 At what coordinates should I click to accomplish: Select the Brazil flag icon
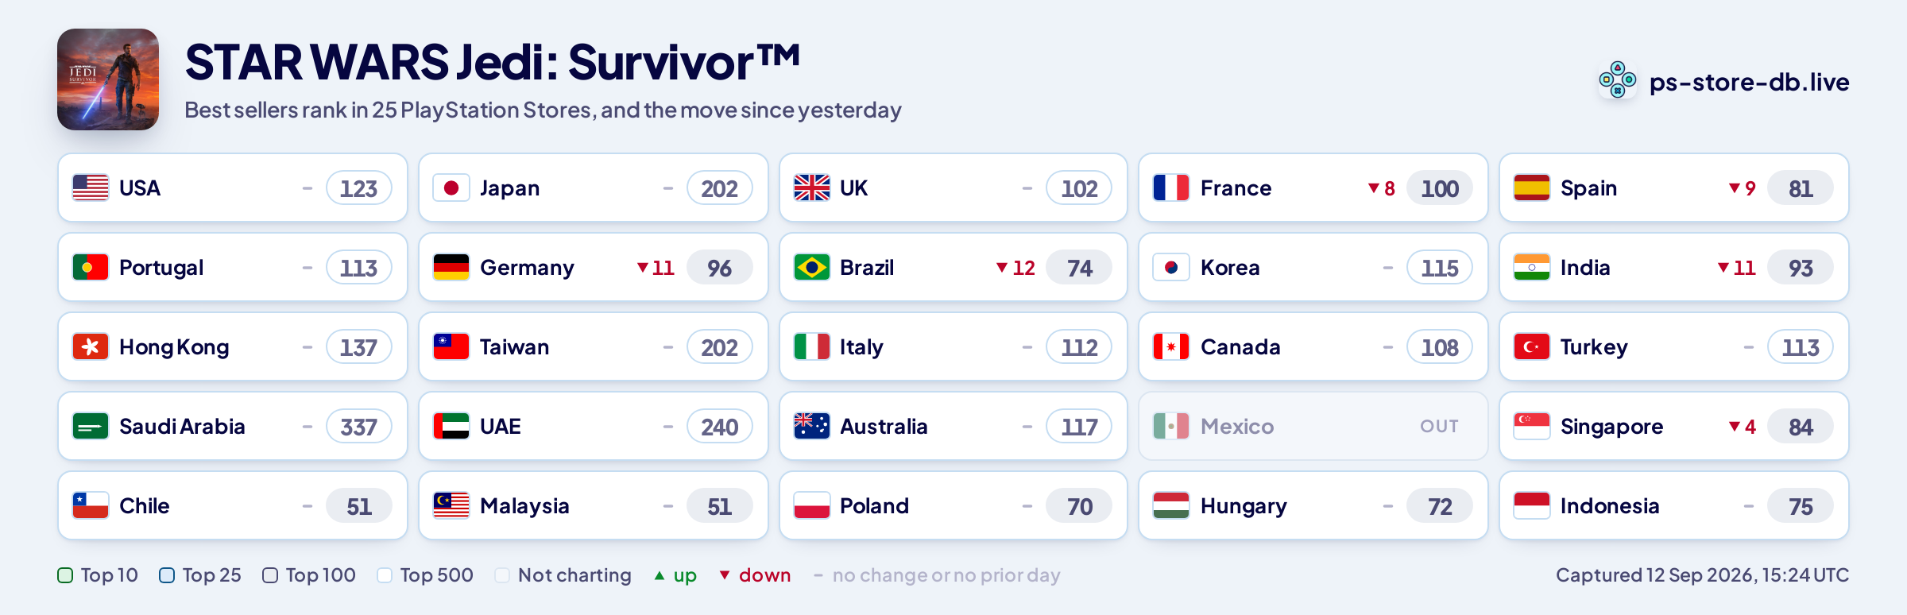tap(812, 267)
